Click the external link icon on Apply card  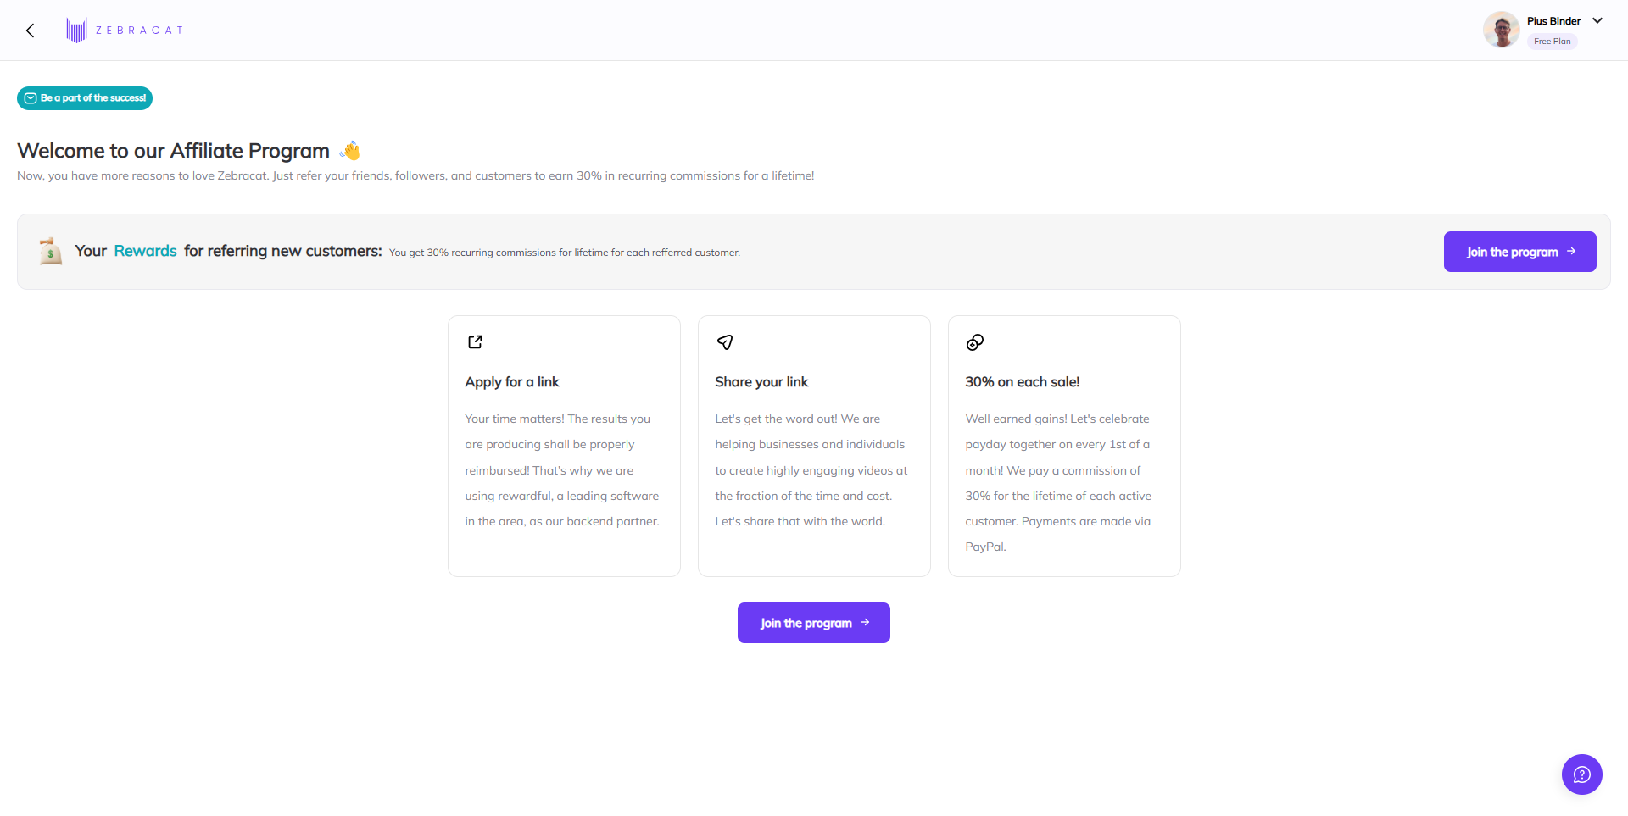point(475,342)
